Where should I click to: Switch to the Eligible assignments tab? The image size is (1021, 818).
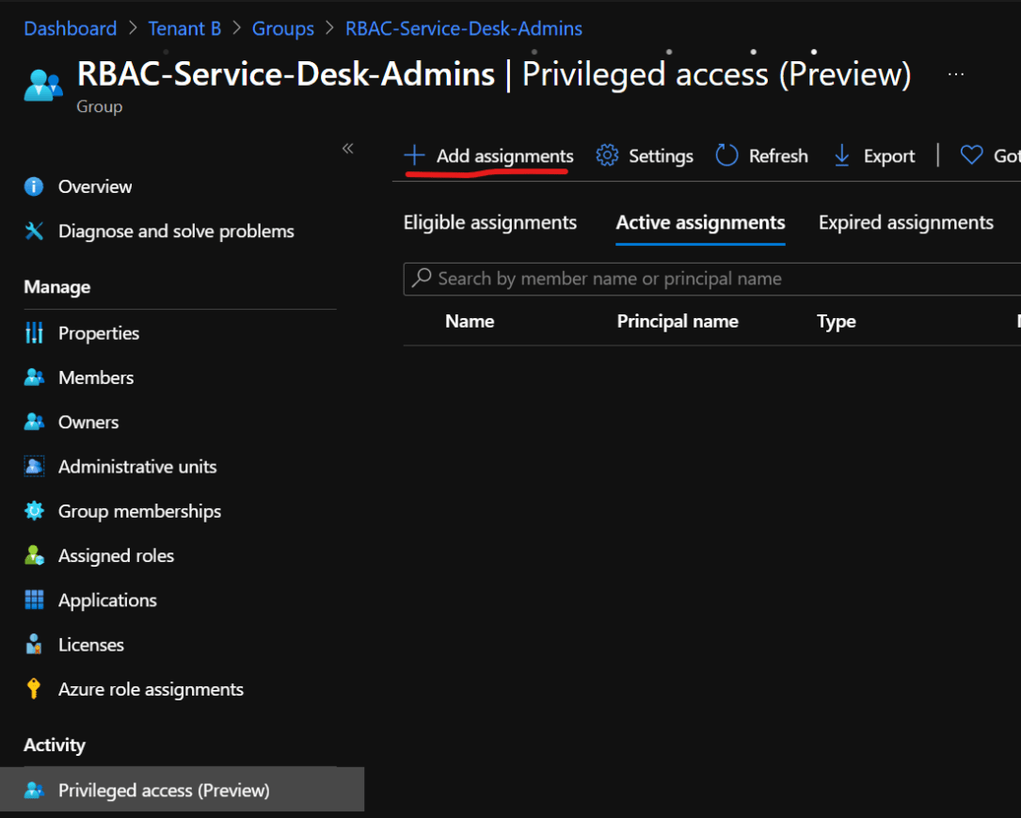pos(489,223)
